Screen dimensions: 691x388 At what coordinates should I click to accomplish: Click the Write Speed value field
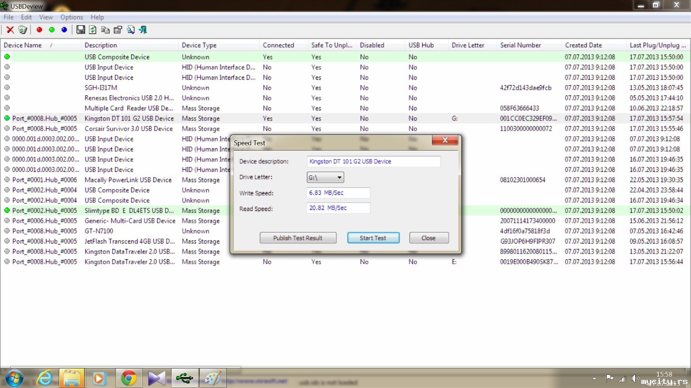click(338, 193)
